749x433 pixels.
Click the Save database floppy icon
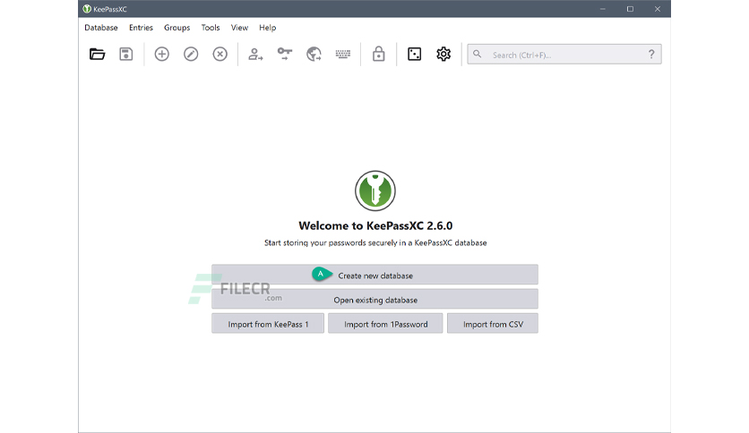pyautogui.click(x=126, y=55)
